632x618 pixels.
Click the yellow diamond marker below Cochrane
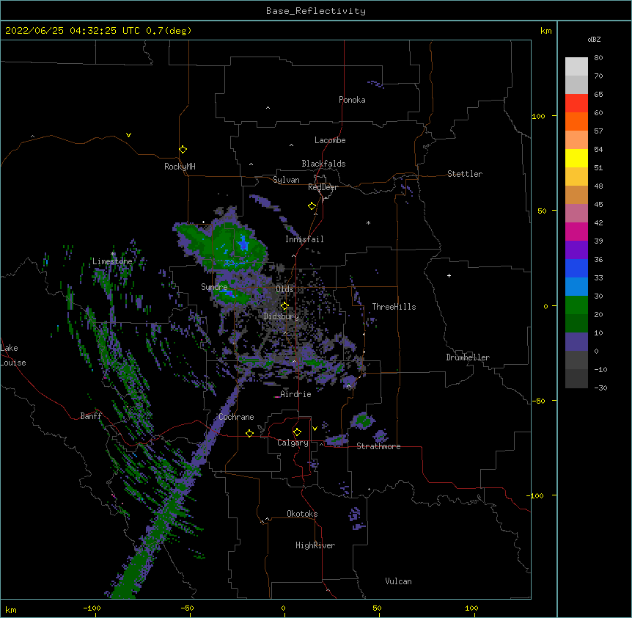click(x=249, y=433)
